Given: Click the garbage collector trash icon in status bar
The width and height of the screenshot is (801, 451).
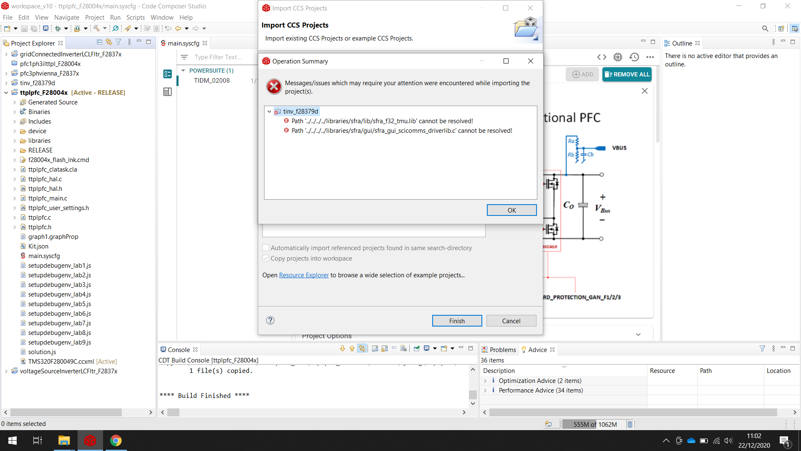Looking at the screenshot, I should 630,424.
